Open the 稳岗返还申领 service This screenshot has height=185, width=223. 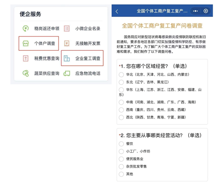coord(41,29)
